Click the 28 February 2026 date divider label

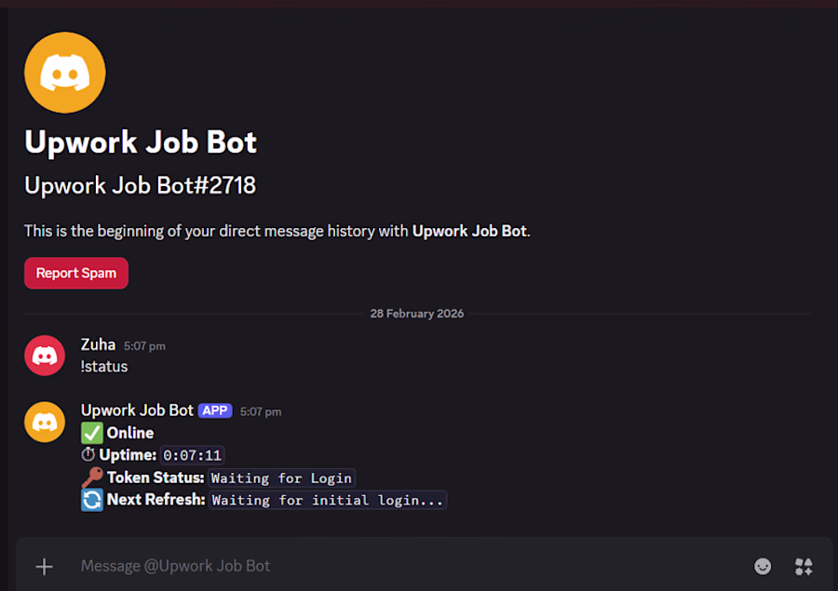click(x=417, y=314)
